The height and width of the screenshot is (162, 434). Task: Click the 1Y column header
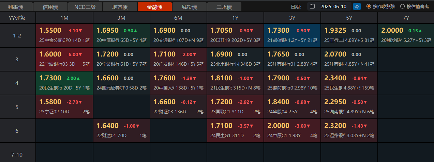[x=235, y=18]
